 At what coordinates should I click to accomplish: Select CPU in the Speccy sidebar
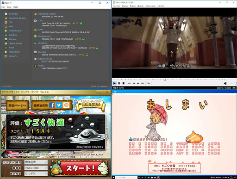(11, 22)
